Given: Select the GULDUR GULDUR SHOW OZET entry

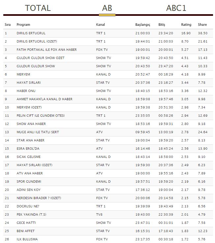Looking at the screenshot, I should pyautogui.click(x=40, y=58).
